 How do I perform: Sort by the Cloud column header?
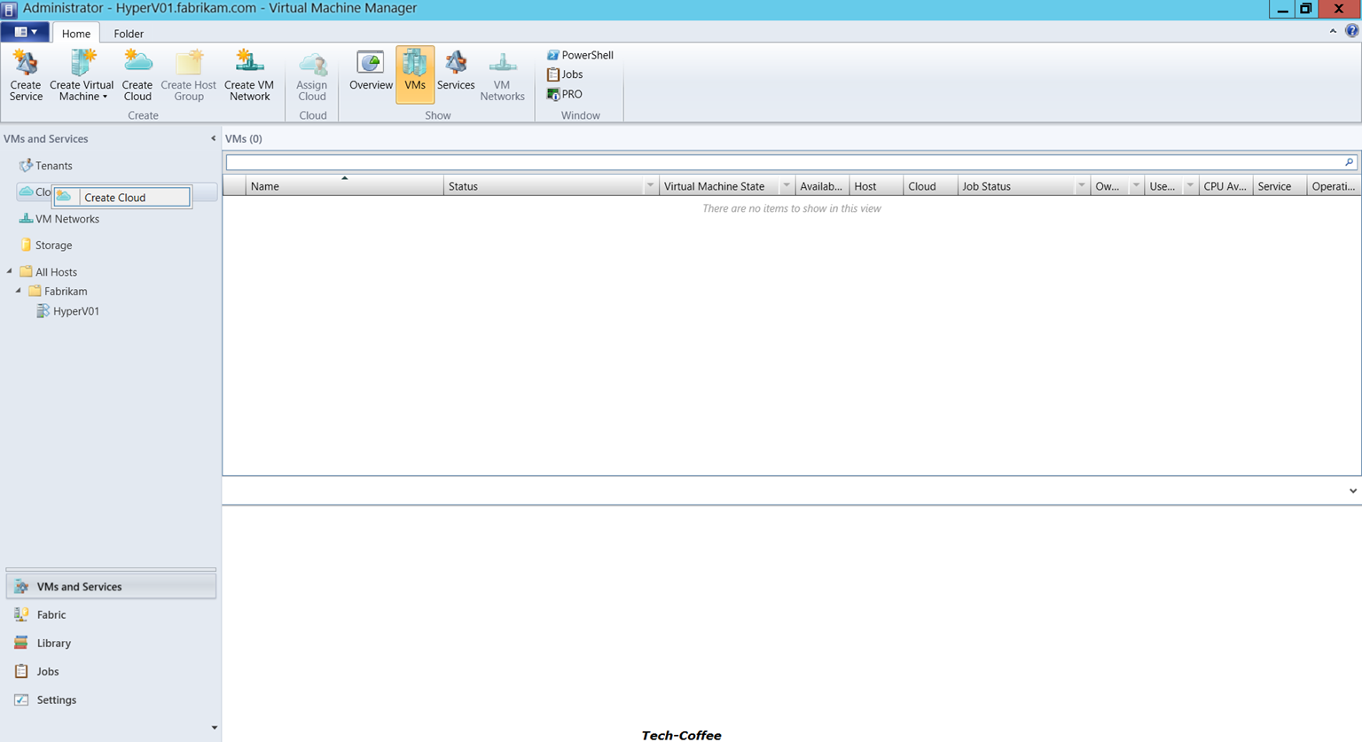click(x=930, y=186)
